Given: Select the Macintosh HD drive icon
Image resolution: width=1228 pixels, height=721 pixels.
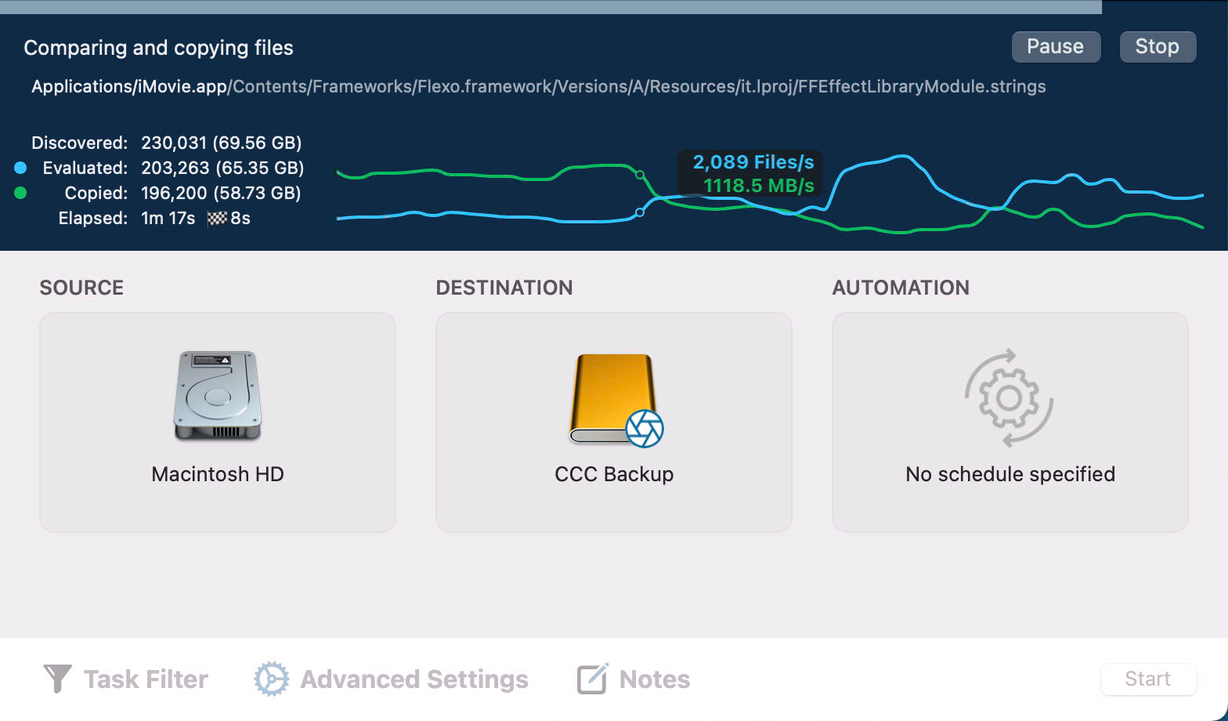Looking at the screenshot, I should point(217,396).
